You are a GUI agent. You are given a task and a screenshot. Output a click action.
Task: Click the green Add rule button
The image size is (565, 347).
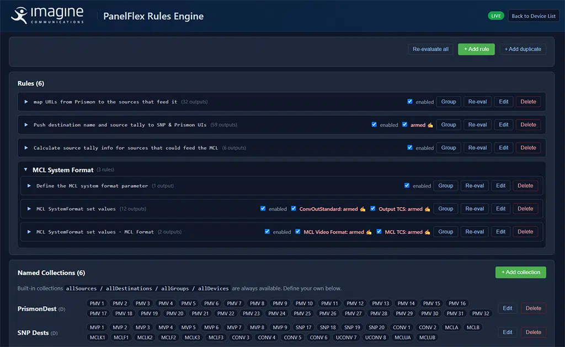tap(476, 49)
